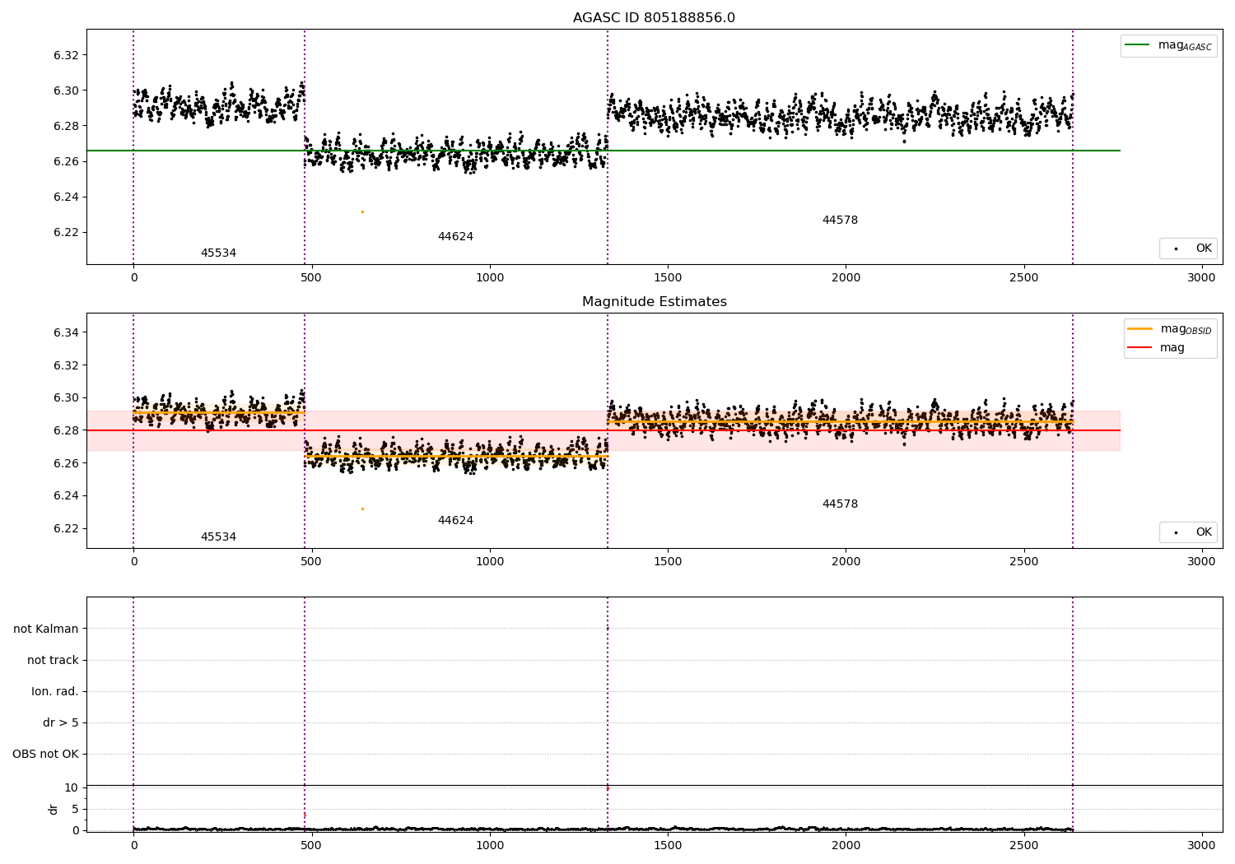Select the OBS not OK axis label
The height and width of the screenshot is (864, 1235).
tap(45, 754)
